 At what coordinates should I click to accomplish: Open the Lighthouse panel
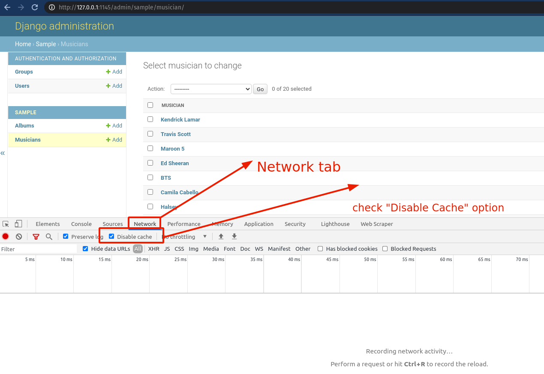[x=335, y=224]
